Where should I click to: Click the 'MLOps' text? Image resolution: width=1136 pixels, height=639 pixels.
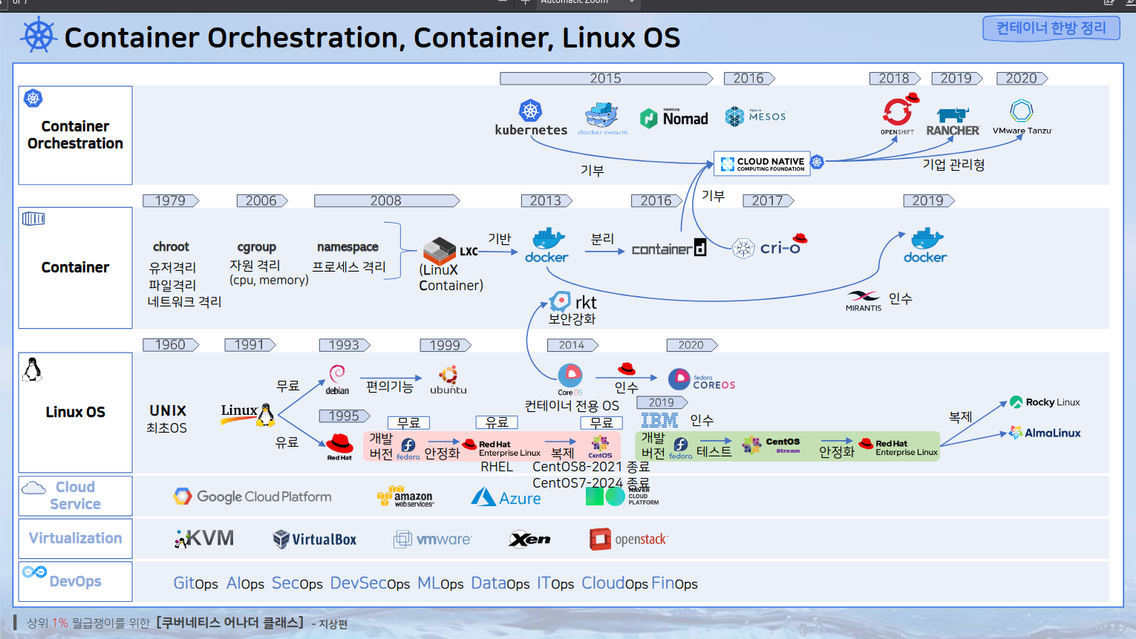point(440,583)
